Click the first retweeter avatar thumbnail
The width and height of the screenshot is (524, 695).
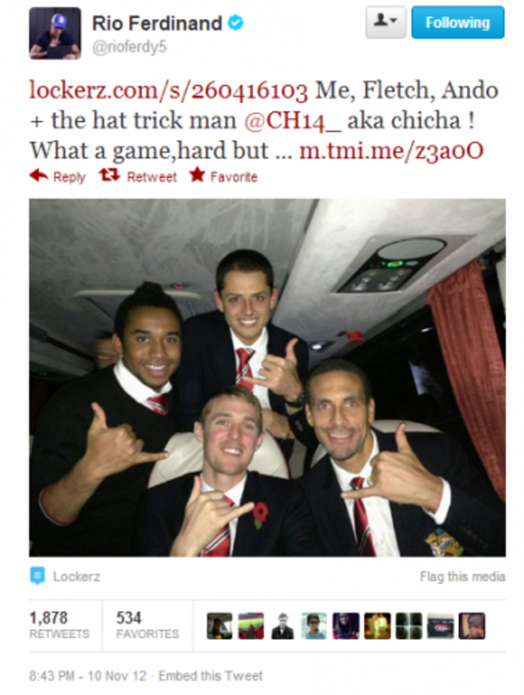(x=219, y=626)
